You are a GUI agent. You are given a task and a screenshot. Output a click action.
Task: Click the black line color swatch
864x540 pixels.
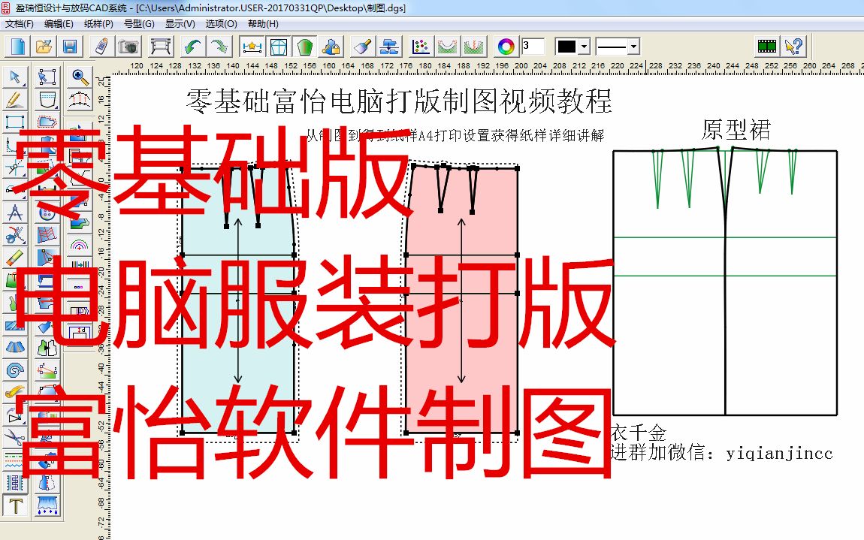coord(566,47)
